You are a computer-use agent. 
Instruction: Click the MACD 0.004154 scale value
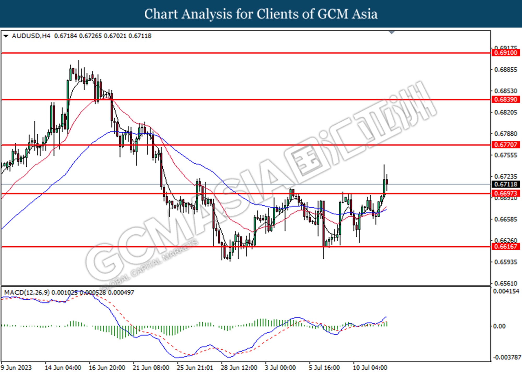point(506,291)
